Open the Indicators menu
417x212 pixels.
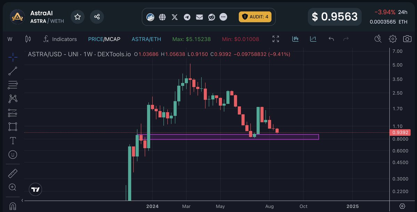click(x=60, y=39)
